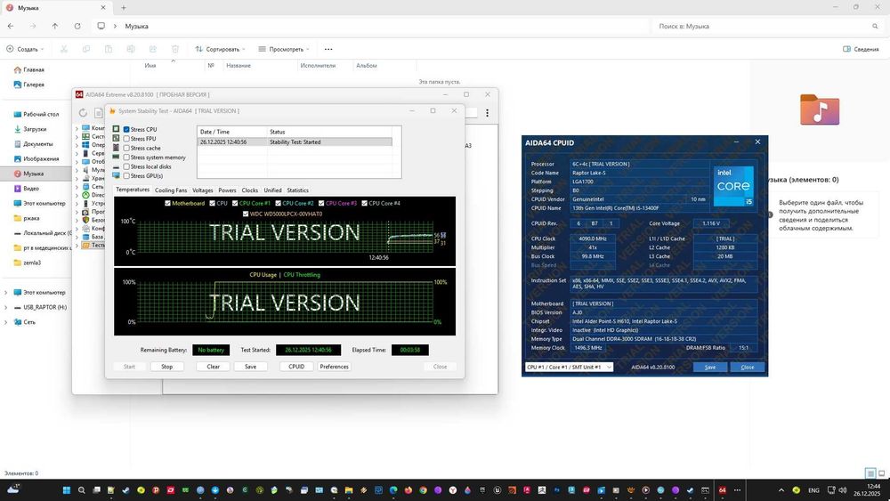The height and width of the screenshot is (501, 890).
Task: Switch the ENG language indicator
Action: [x=813, y=490]
